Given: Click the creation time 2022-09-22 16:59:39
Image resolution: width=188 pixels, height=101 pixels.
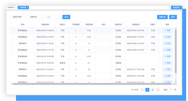Looking at the screenshot, I should click(45, 56).
